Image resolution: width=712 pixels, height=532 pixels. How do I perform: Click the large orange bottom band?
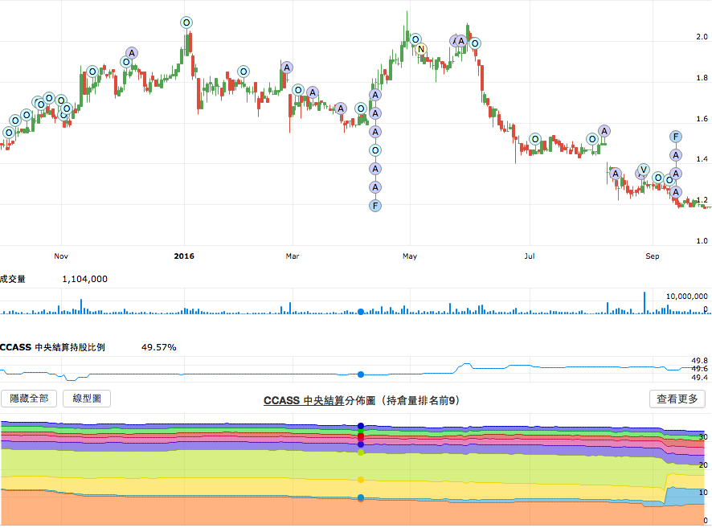(241, 510)
